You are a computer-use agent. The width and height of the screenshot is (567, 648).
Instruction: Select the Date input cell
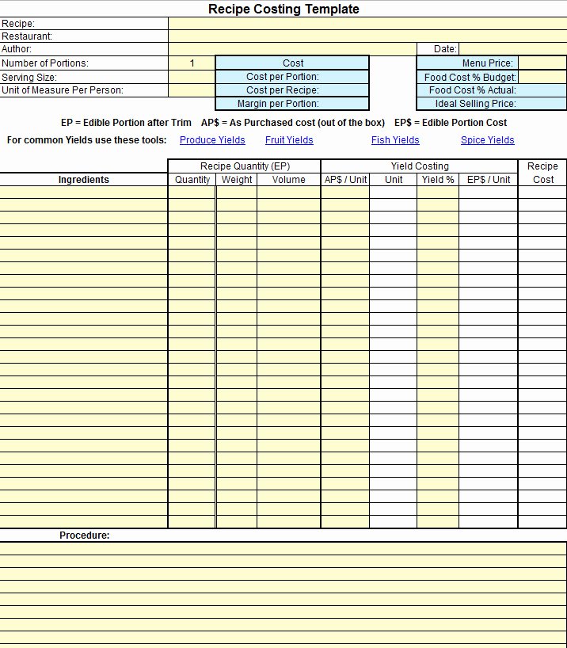pyautogui.click(x=513, y=49)
